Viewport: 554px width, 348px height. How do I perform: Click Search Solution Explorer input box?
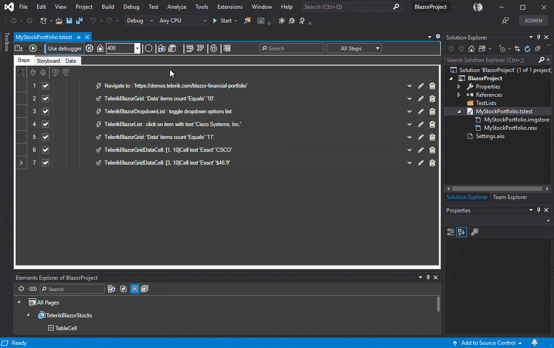(492, 60)
